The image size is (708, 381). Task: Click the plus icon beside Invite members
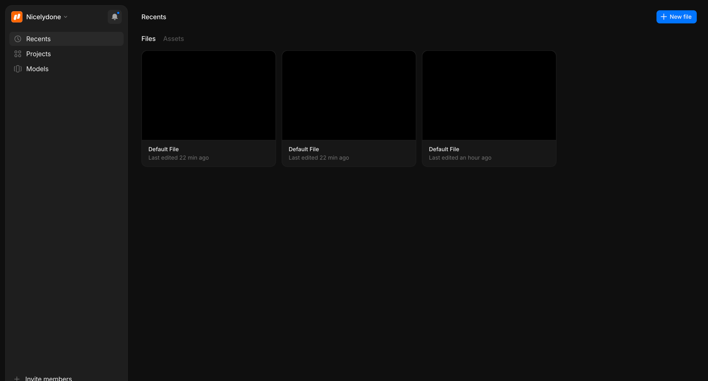pos(17,379)
